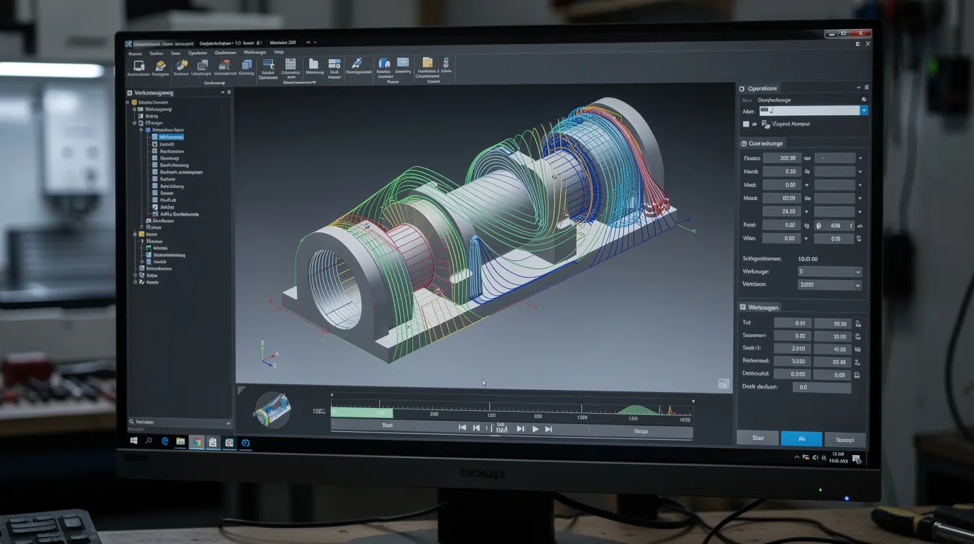Close the left tree panel with its X
This screenshot has height=544, width=974.
click(x=229, y=93)
